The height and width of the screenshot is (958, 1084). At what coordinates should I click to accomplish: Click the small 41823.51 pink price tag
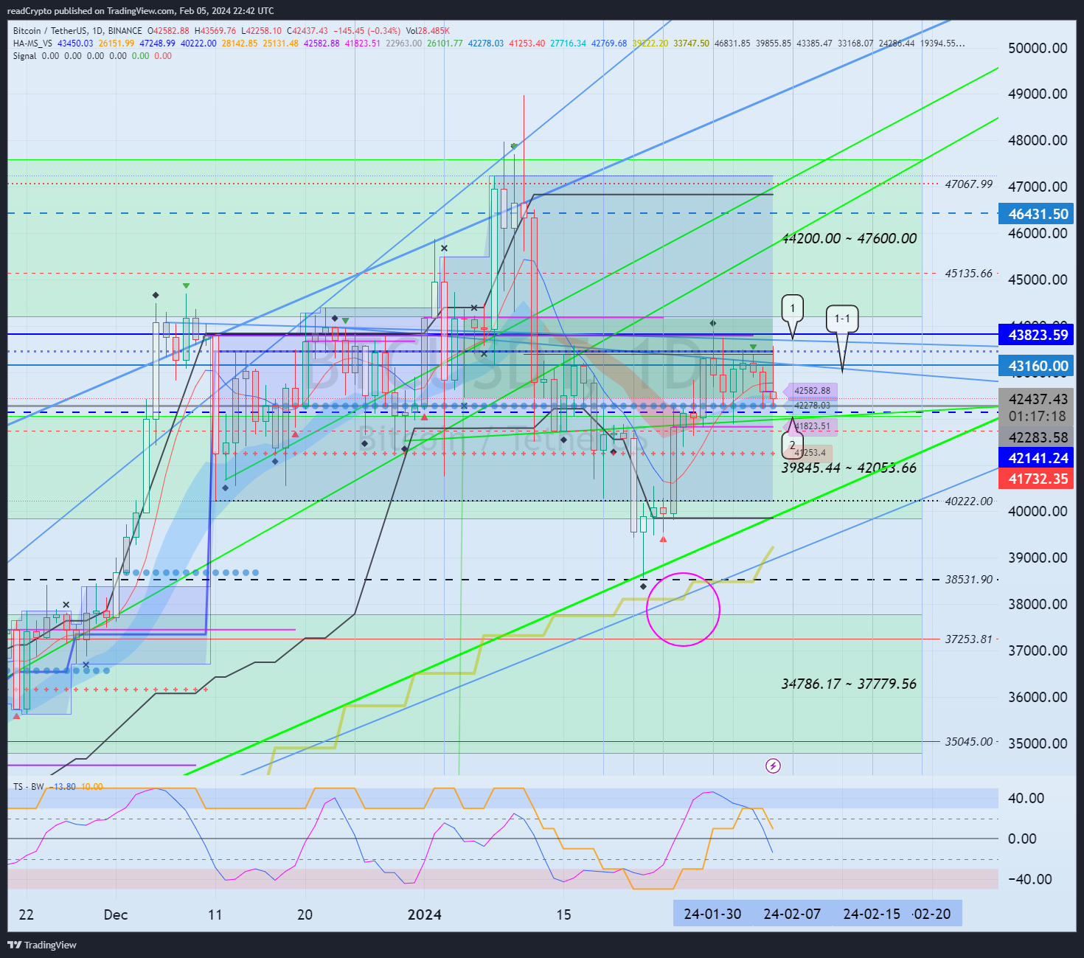[x=811, y=426]
